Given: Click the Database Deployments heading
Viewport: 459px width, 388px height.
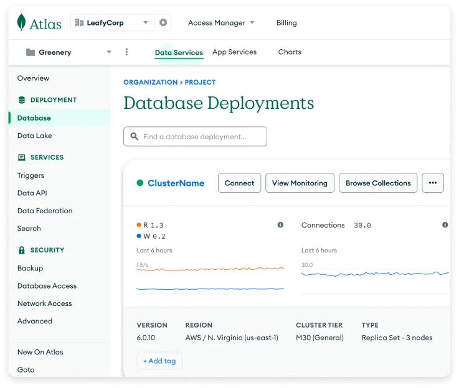Looking at the screenshot, I should [x=219, y=103].
